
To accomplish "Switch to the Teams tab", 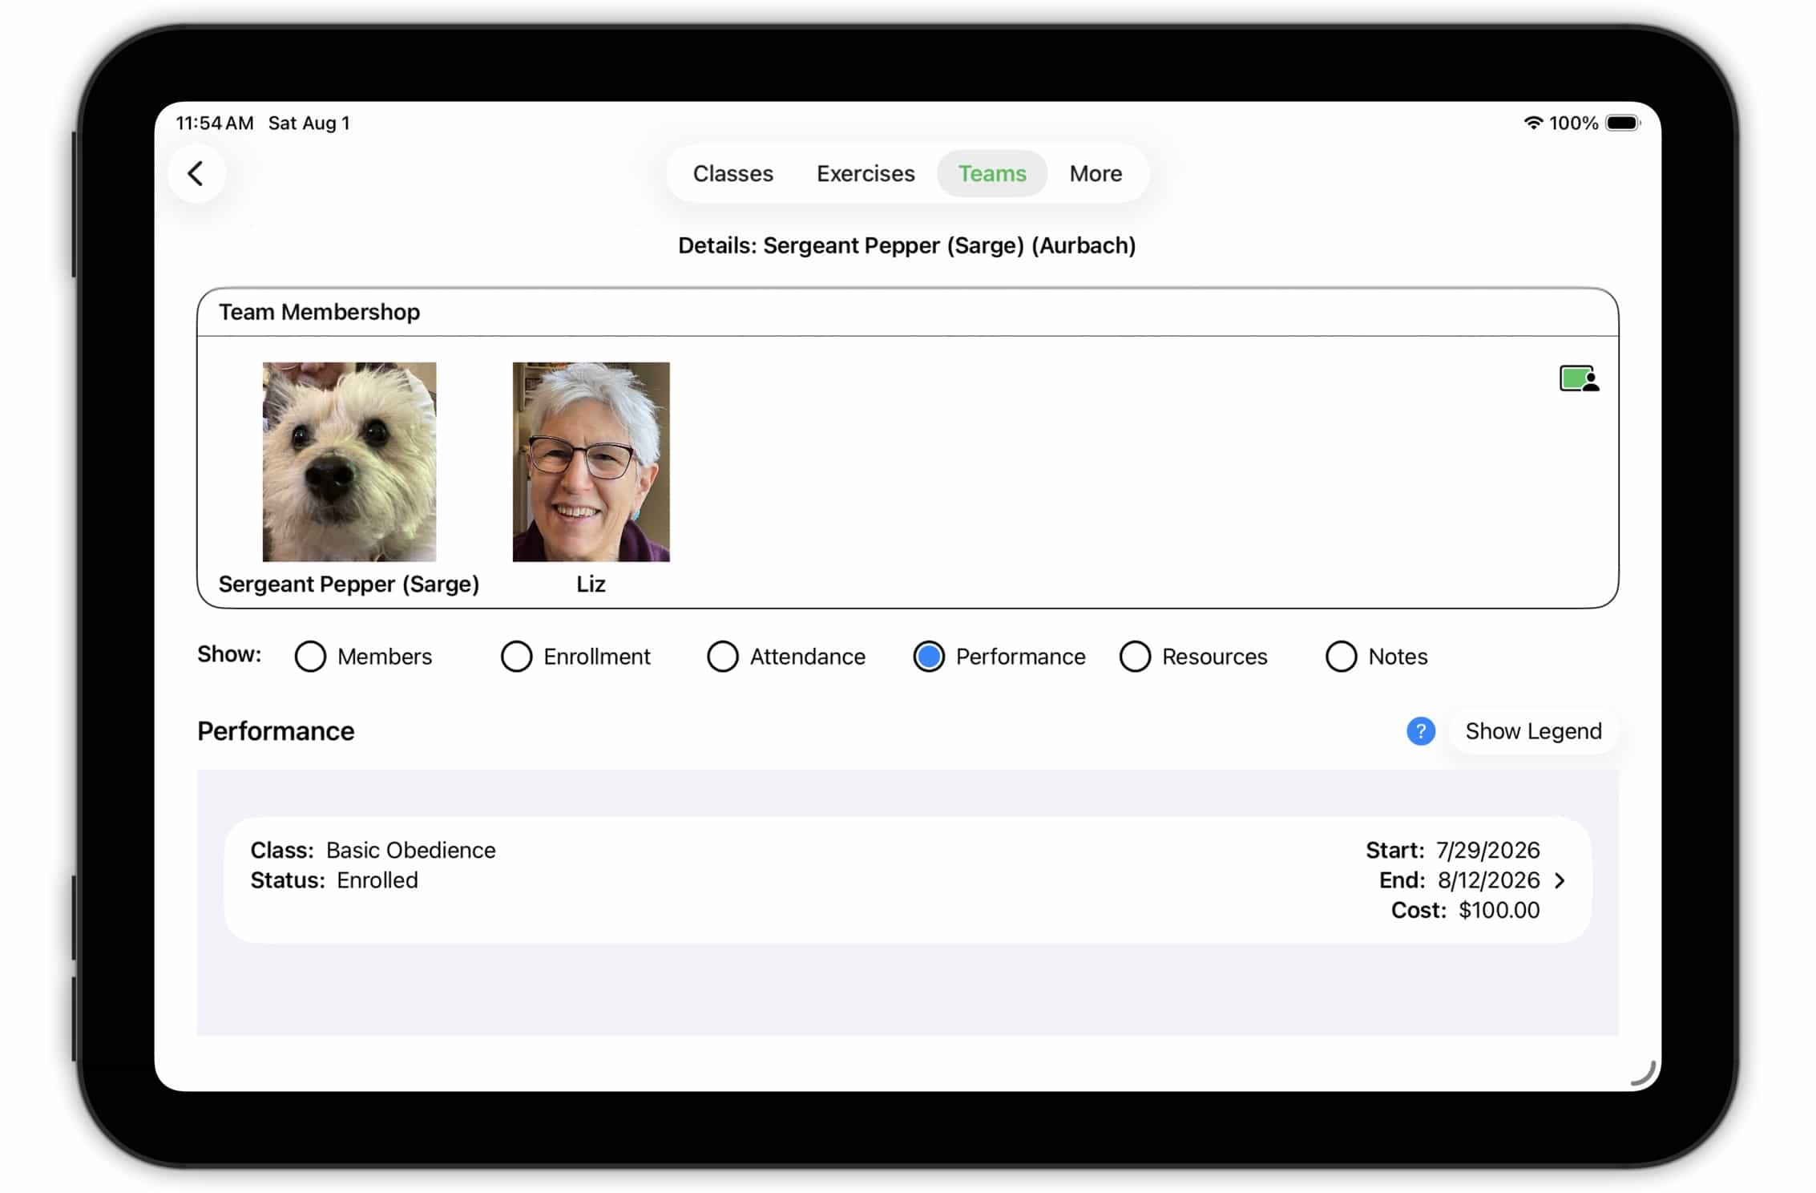I will tap(992, 173).
